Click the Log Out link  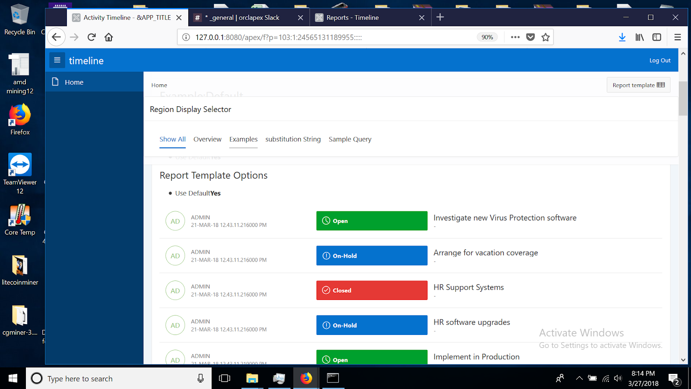point(659,60)
